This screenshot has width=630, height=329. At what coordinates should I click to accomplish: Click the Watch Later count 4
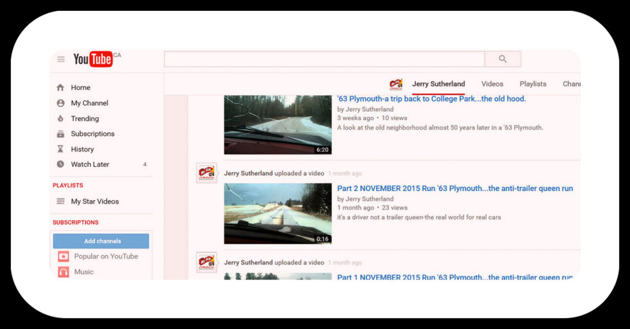(145, 164)
